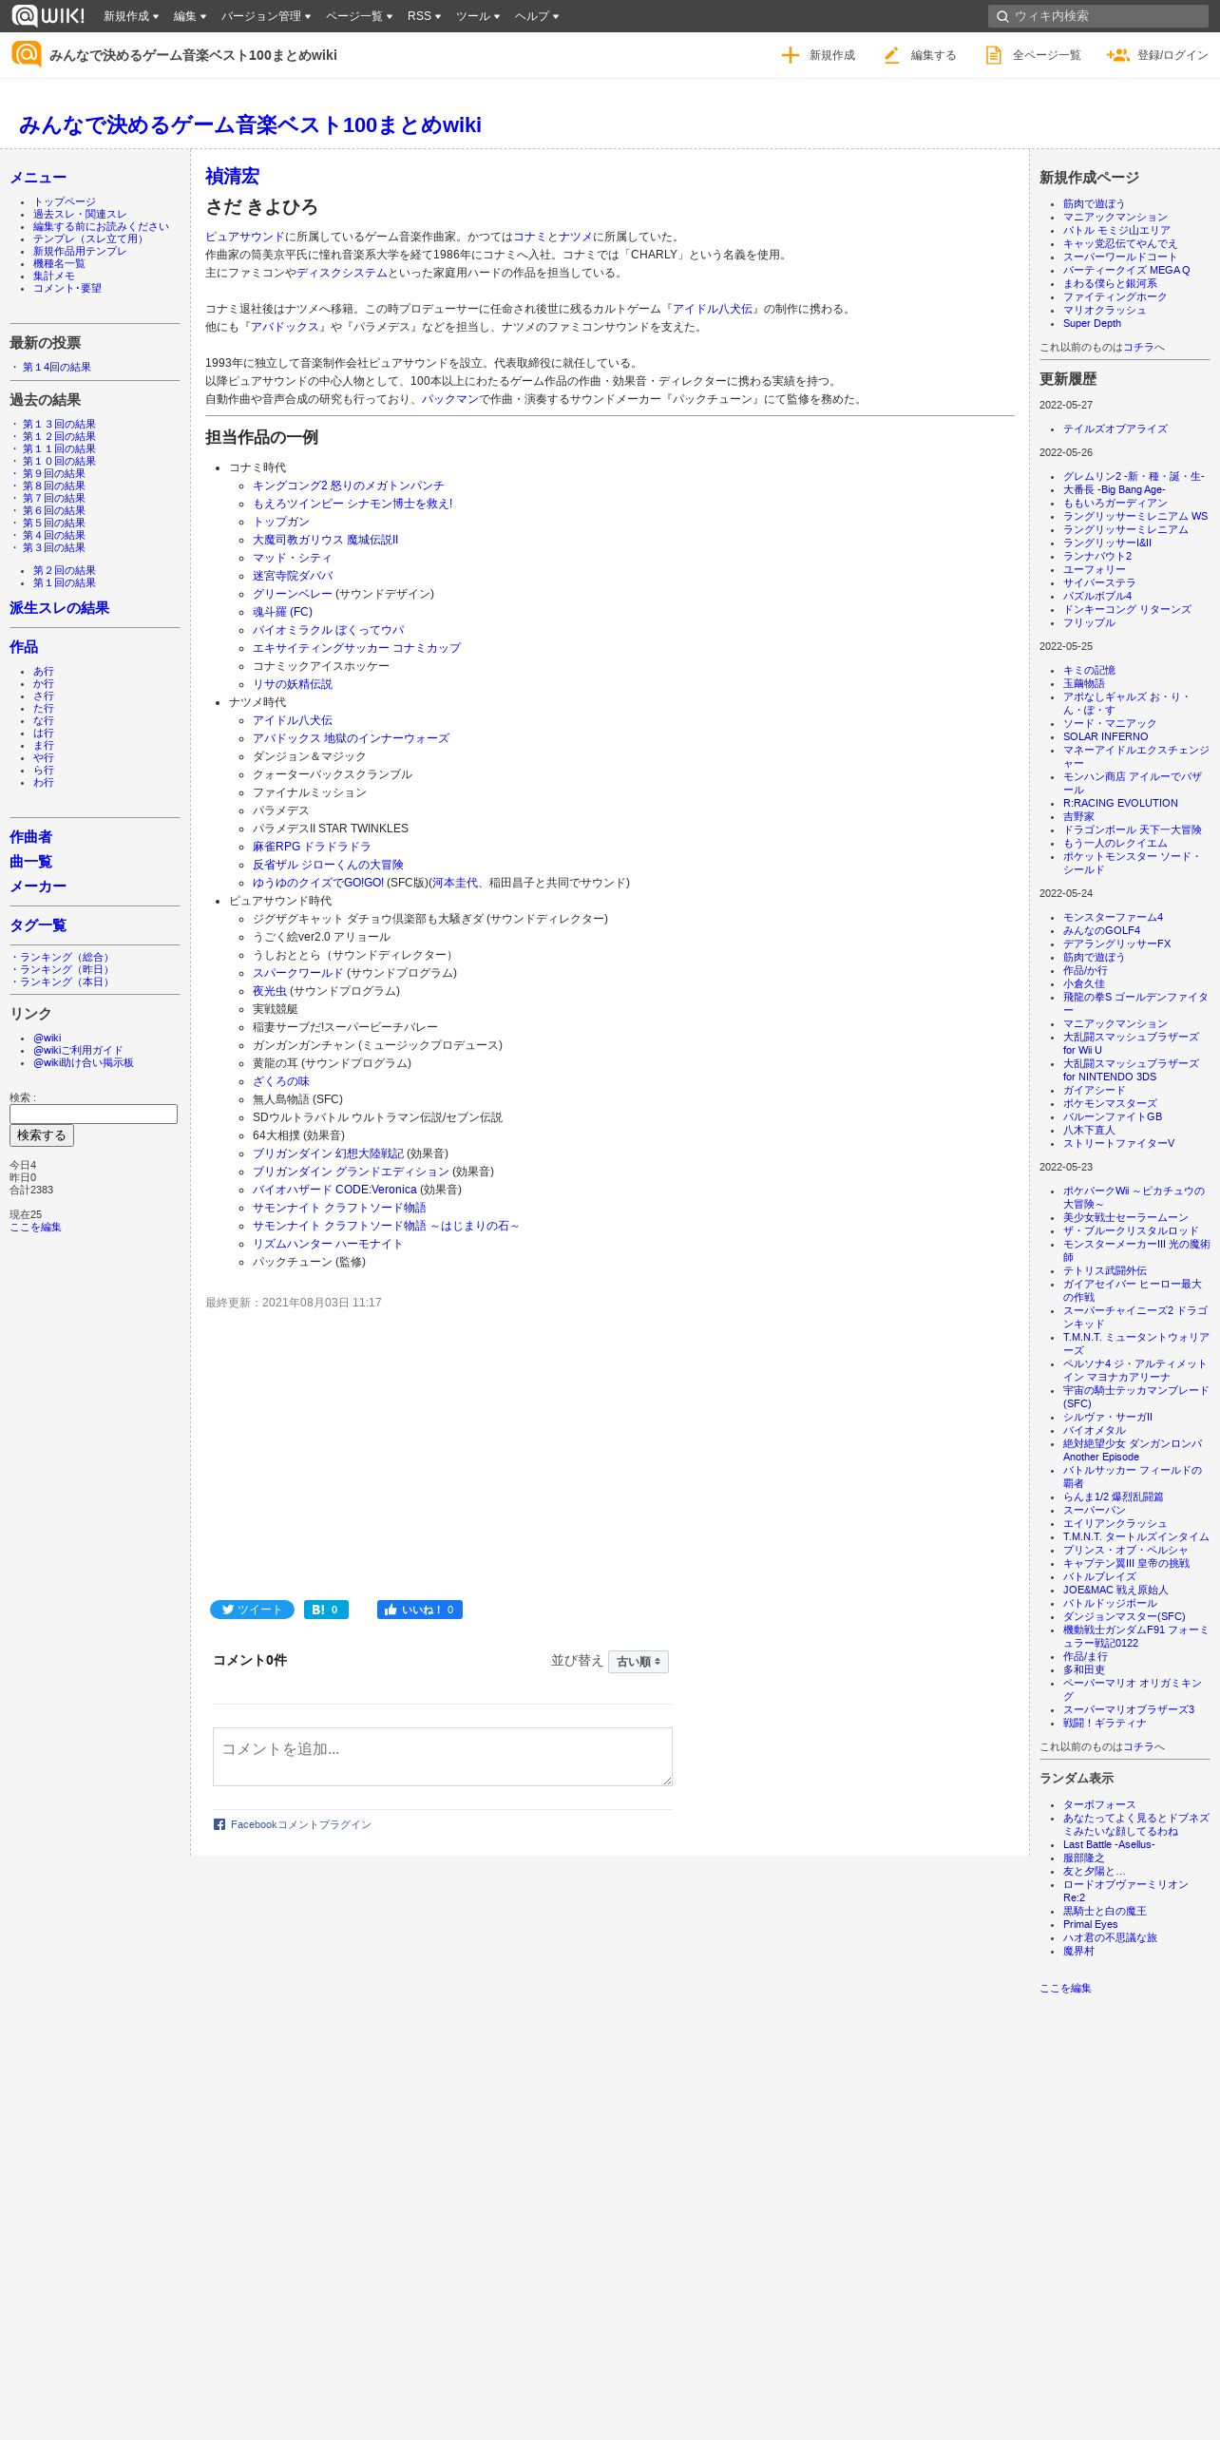Open 筋肉で遊ぼう in 新規作成ページ
The width and height of the screenshot is (1220, 2440).
click(x=1094, y=203)
